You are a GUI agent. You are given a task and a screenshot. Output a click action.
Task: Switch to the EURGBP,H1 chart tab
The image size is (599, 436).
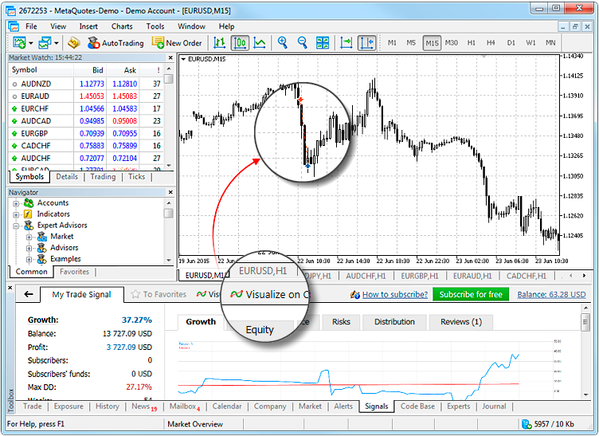(x=420, y=276)
